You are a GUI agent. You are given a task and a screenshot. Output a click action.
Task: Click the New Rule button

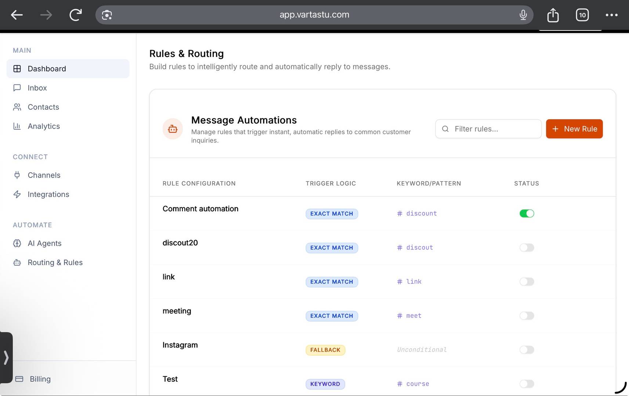point(574,129)
